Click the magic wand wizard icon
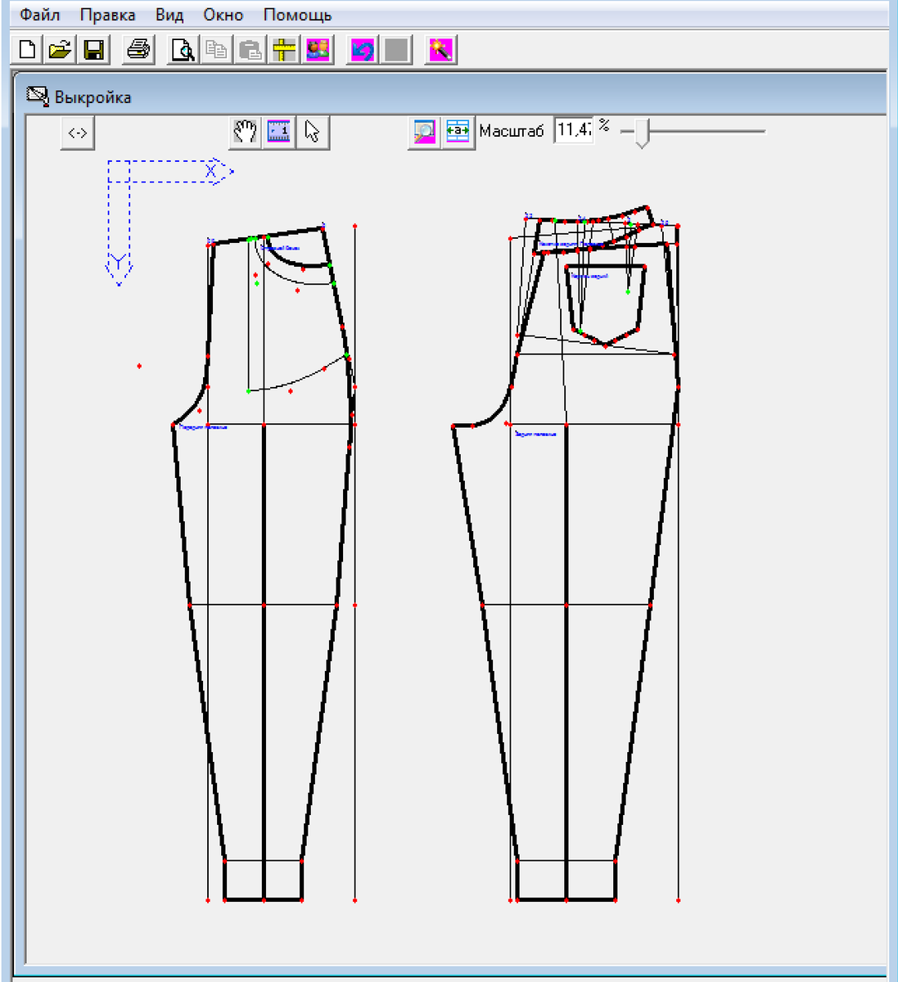 [440, 50]
